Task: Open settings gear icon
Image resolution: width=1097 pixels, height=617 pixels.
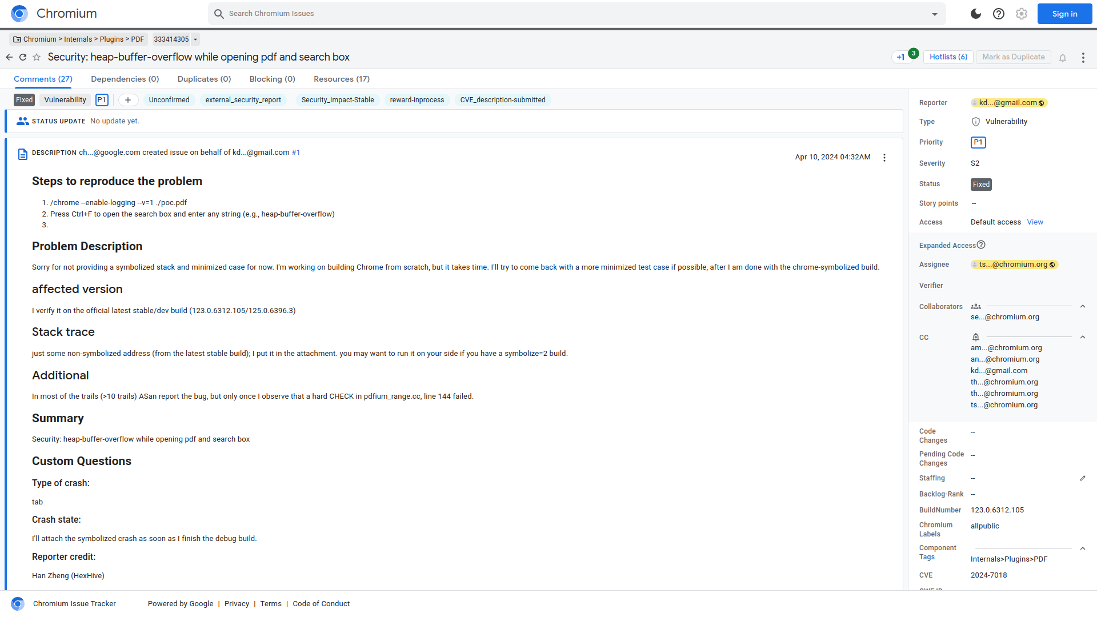Action: [1022, 14]
